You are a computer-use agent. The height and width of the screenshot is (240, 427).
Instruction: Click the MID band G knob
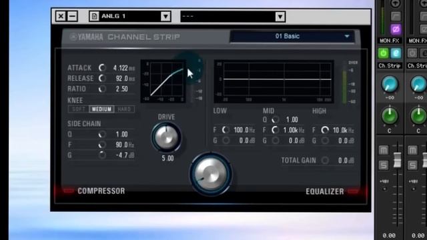click(276, 141)
